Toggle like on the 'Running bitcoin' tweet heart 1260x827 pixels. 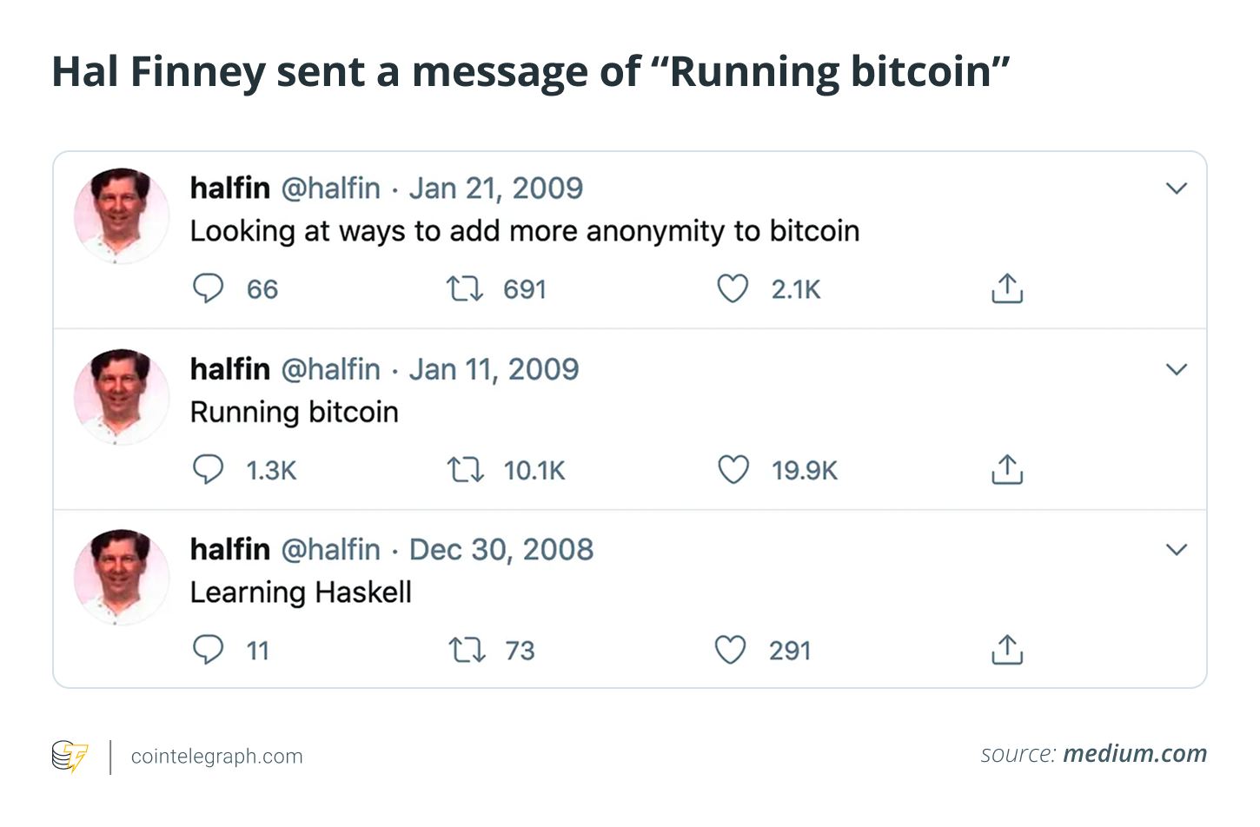pos(733,469)
